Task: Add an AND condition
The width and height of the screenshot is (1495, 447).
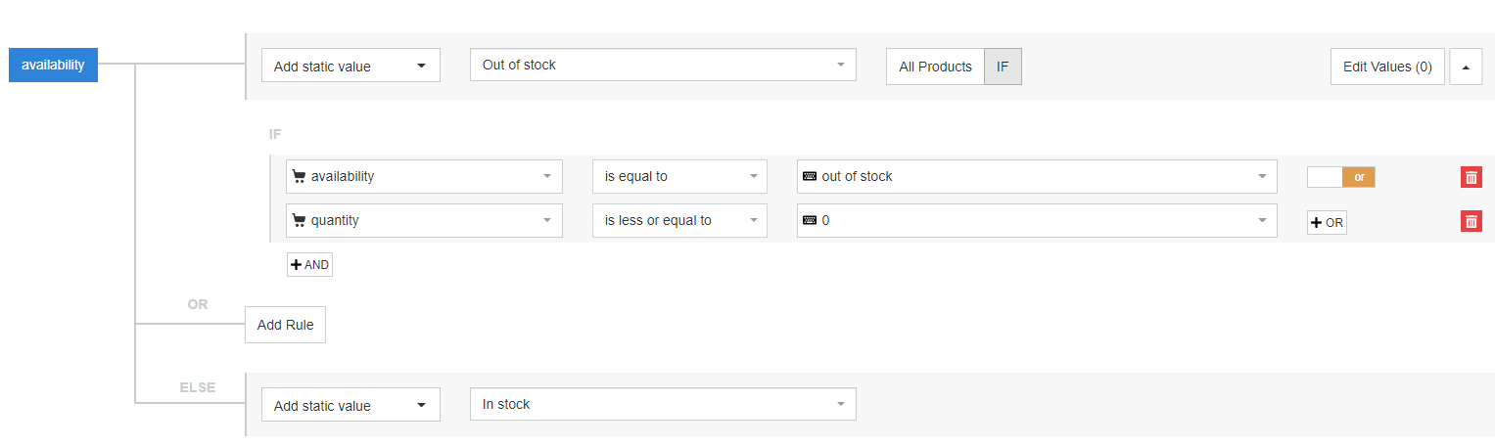Action: coord(309,265)
